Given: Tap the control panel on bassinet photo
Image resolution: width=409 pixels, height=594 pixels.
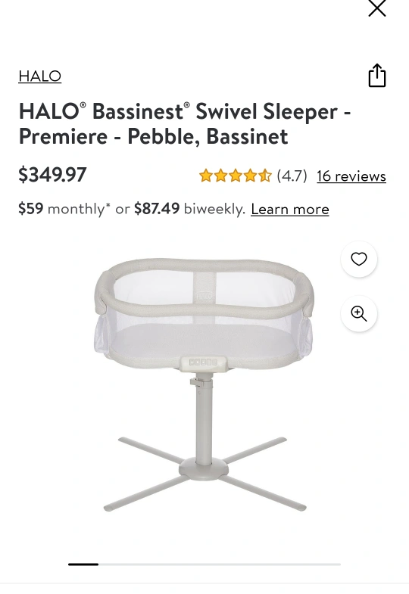Looking at the screenshot, I should pos(204,362).
